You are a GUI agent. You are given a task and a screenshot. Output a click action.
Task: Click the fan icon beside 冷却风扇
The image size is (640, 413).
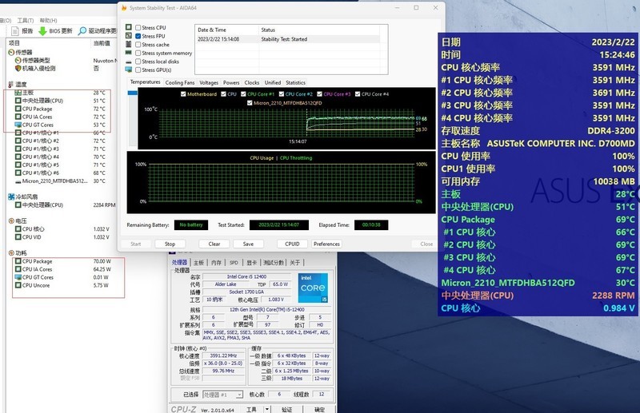(11, 197)
